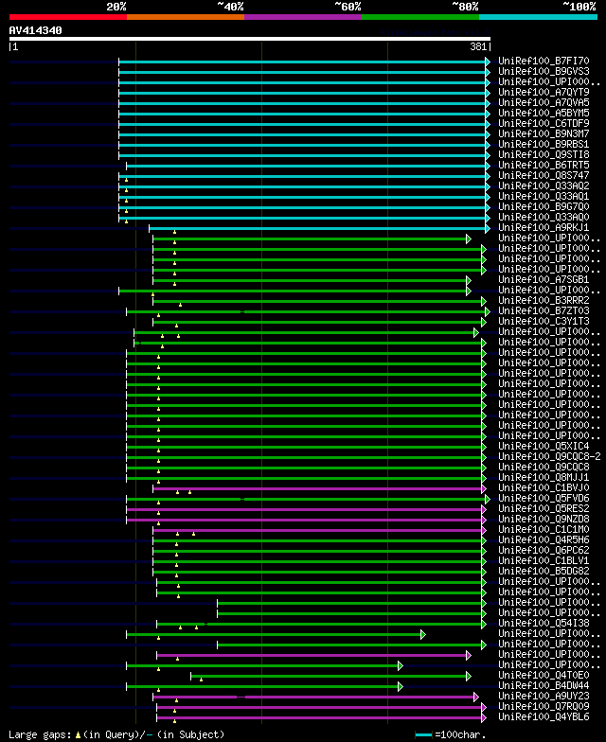This screenshot has height=742, width=606.
Task: Click the arrowhead ending the A7SGB1 alignment
Action: (x=469, y=280)
